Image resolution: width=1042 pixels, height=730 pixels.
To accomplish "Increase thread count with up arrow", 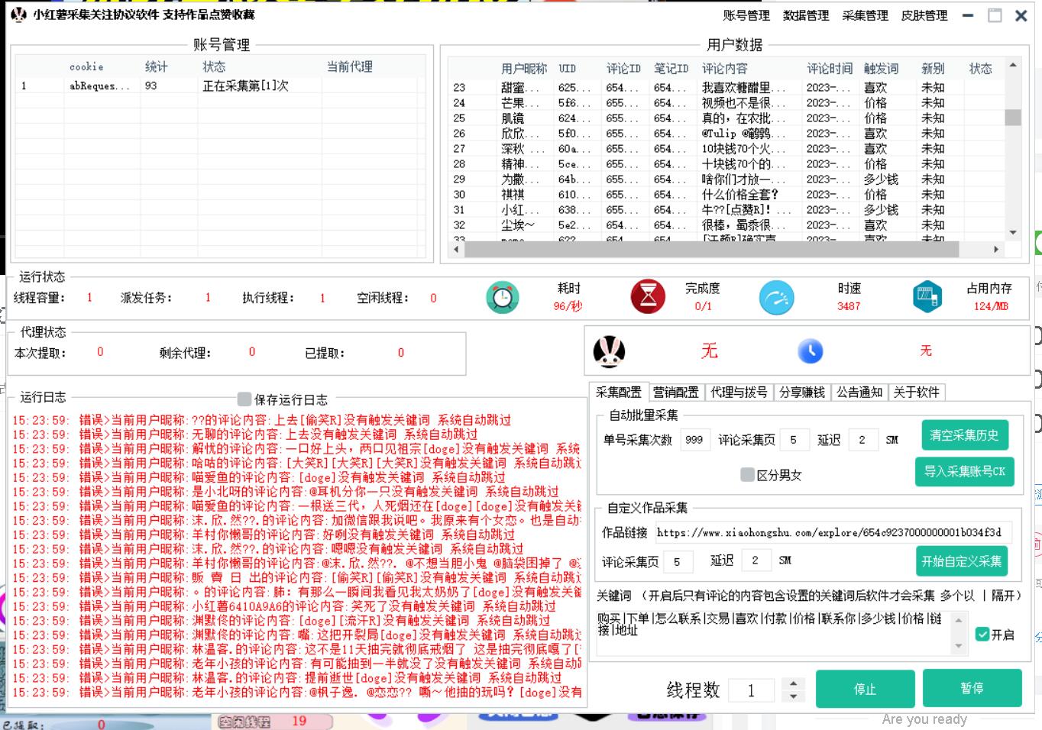I will [793, 683].
